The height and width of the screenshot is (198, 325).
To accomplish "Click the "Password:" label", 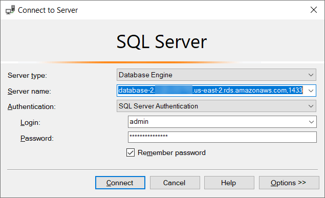I will click(37, 138).
